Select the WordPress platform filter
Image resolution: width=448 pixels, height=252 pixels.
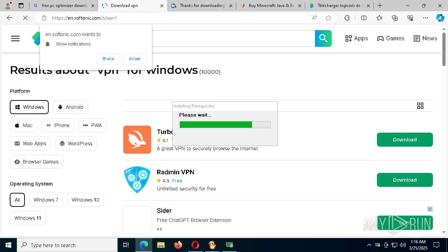pos(76,143)
